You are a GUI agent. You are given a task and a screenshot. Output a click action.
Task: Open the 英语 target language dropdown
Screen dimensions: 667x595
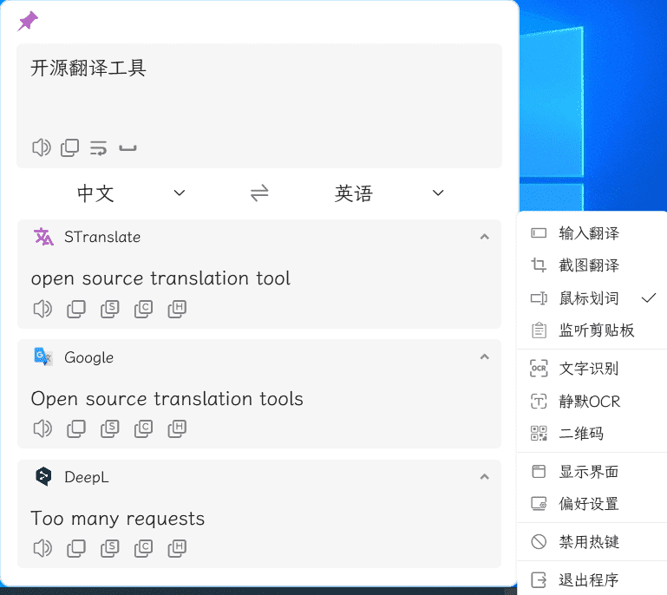389,193
